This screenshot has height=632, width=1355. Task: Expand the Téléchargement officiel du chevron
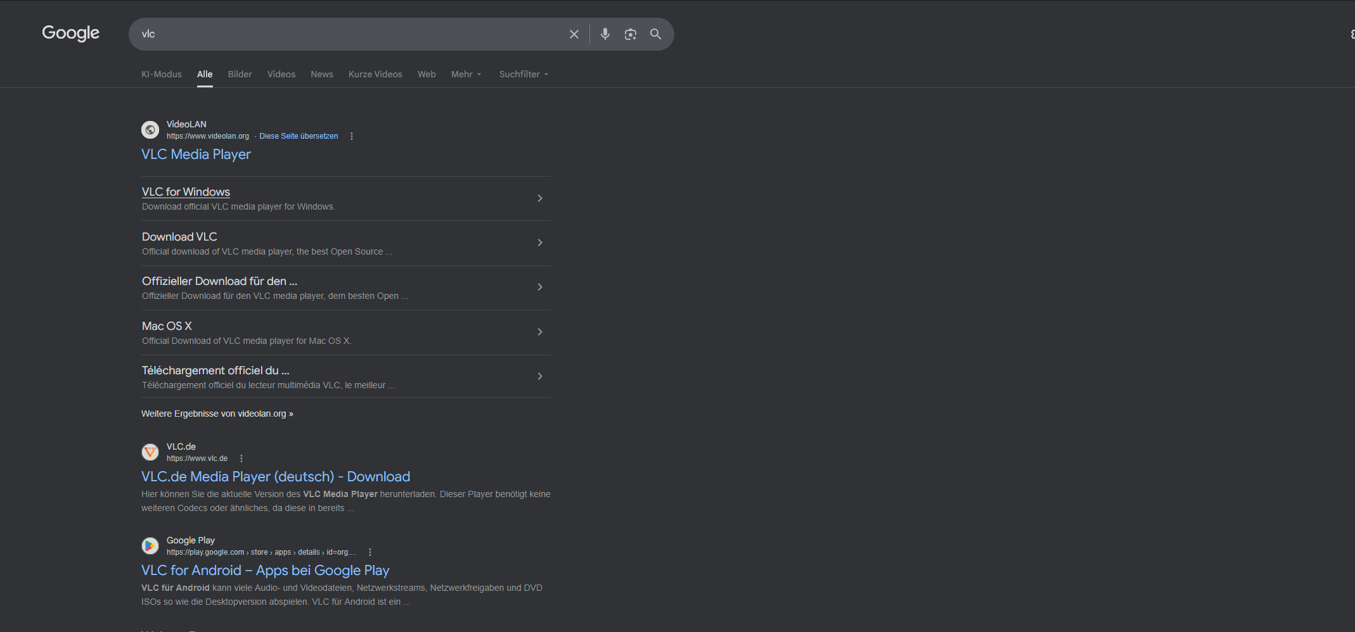540,376
